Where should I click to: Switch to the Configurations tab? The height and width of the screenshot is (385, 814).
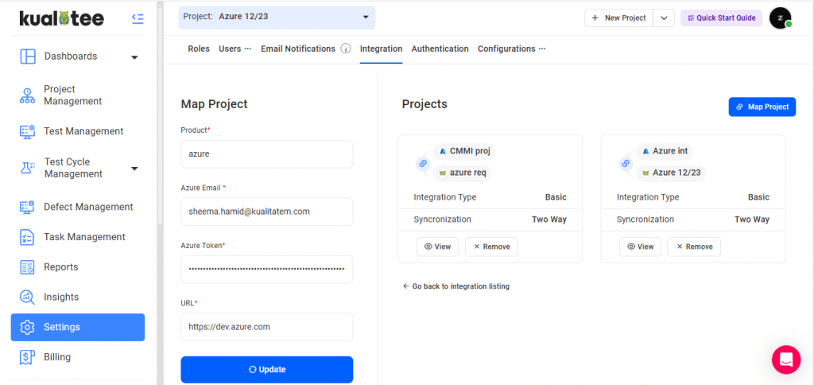[506, 49]
